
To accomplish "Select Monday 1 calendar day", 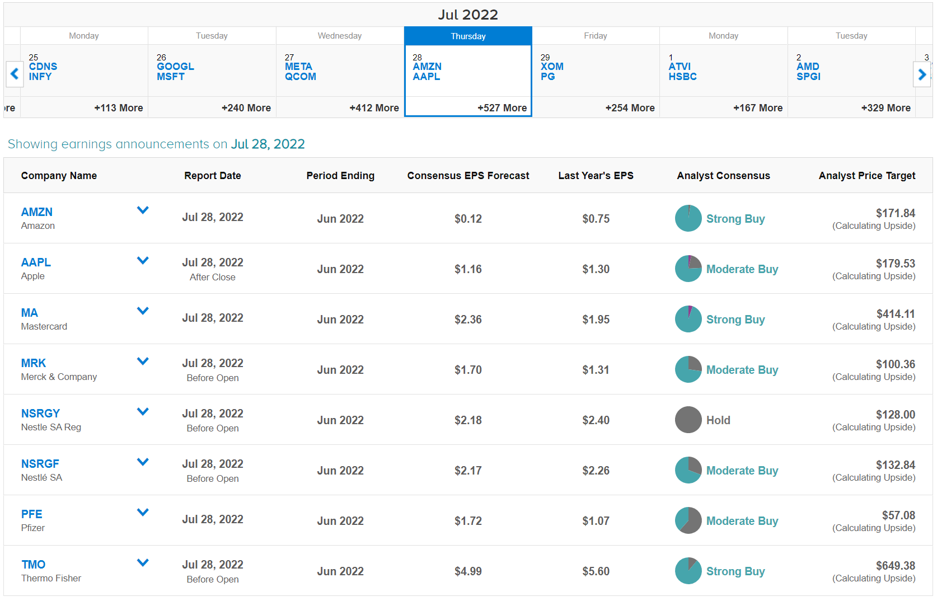I will (724, 72).
